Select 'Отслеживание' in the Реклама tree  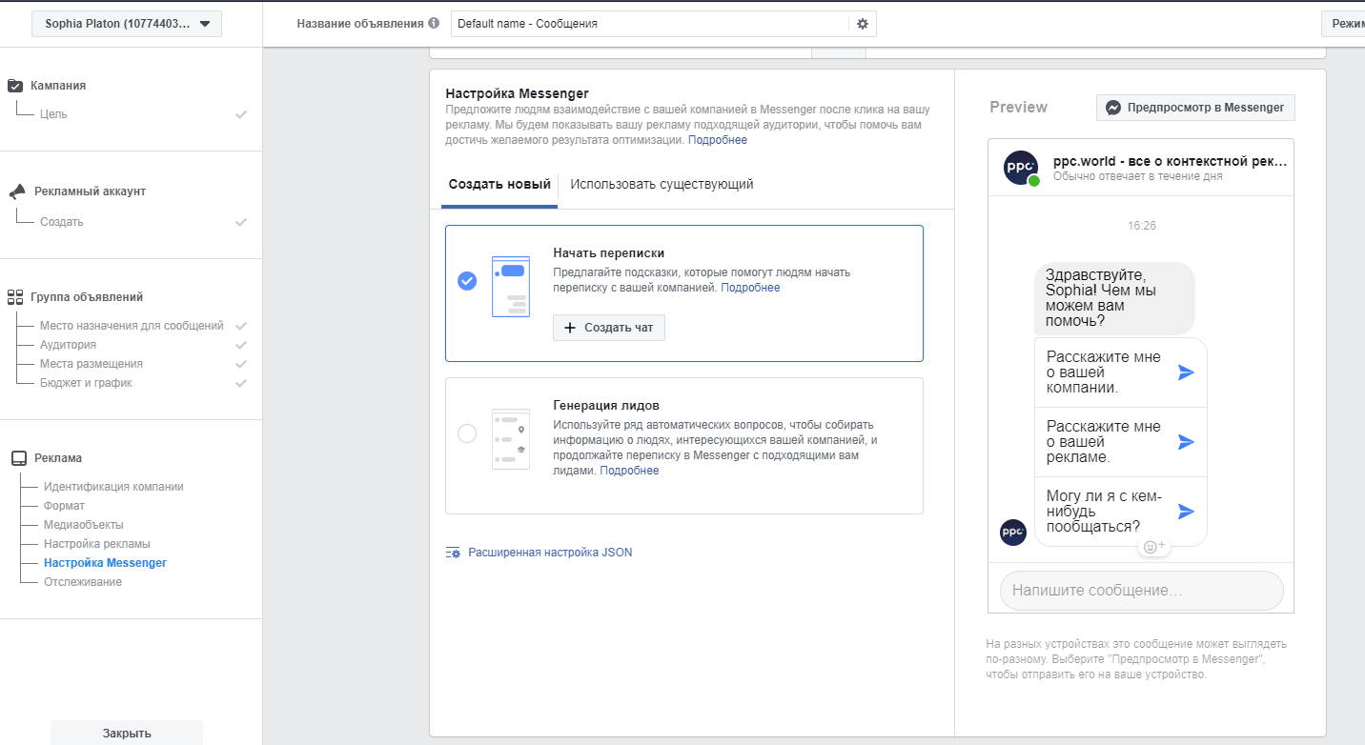pos(83,582)
